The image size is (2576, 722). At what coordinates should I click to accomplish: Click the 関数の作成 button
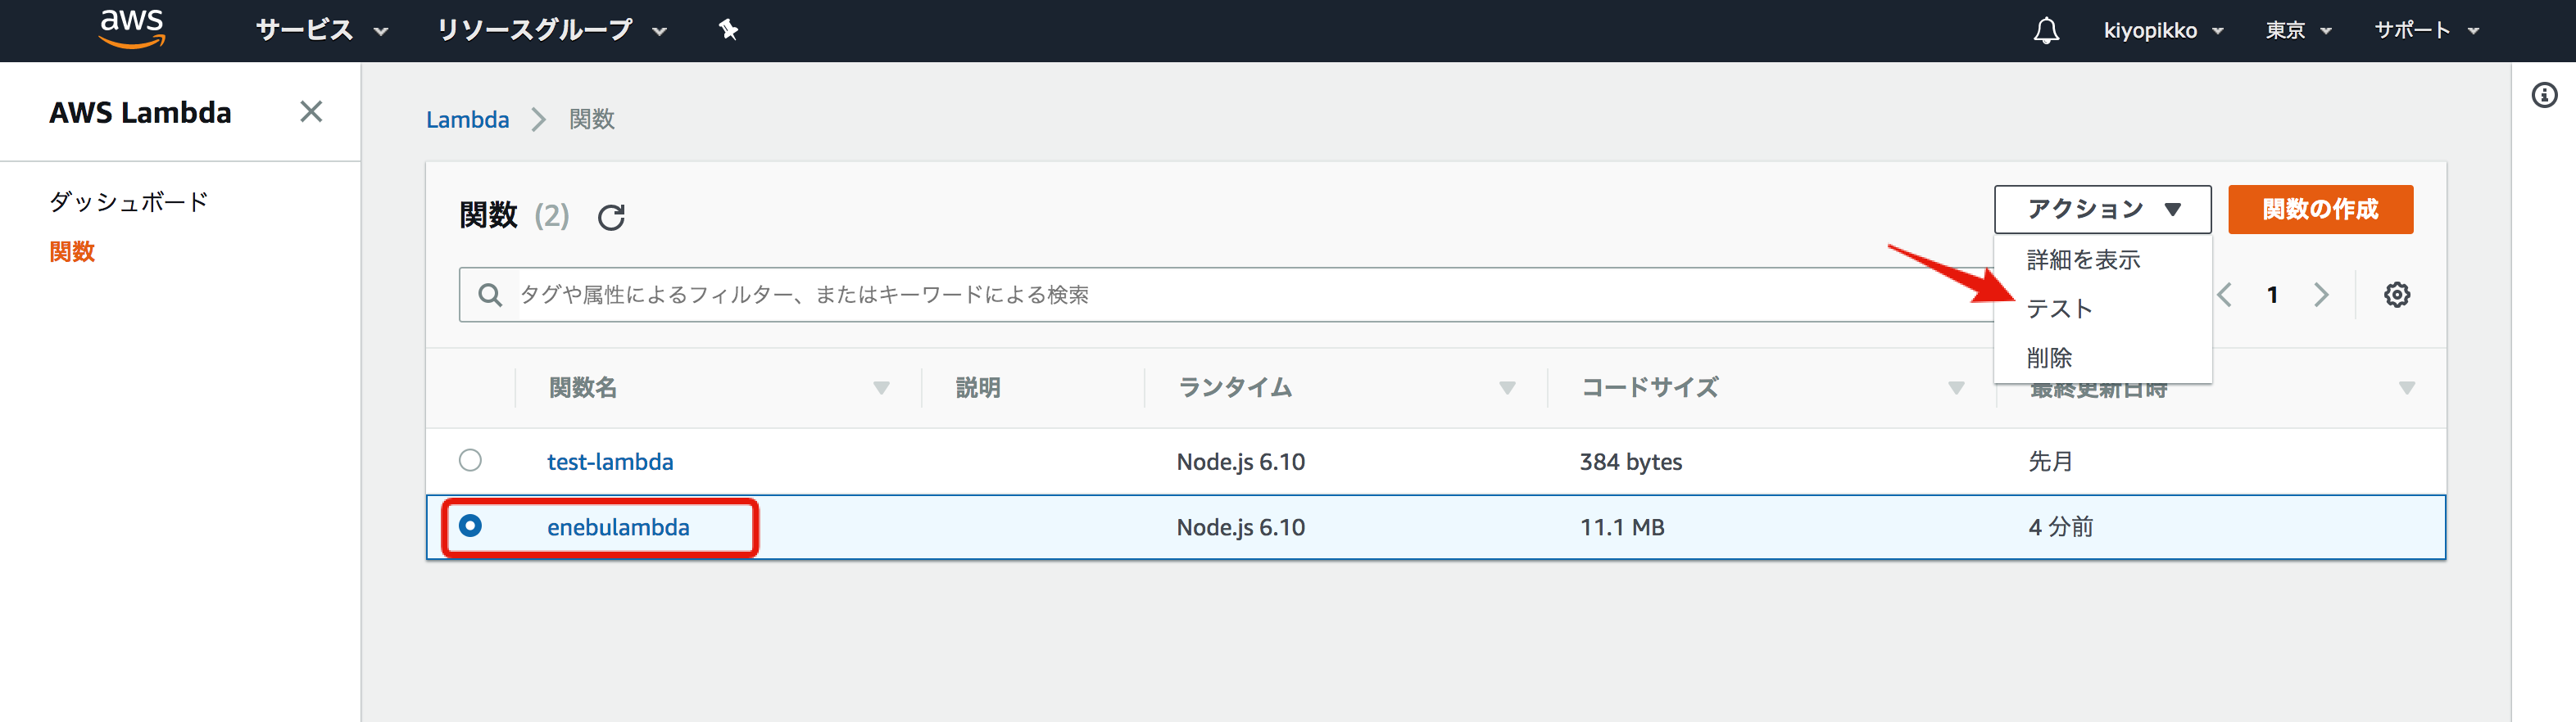2319,210
